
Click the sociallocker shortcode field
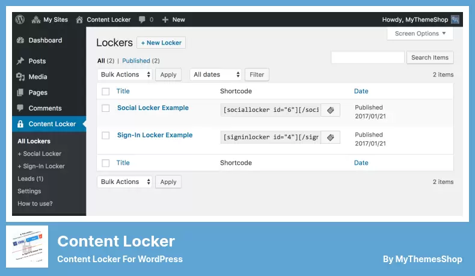tap(271, 110)
